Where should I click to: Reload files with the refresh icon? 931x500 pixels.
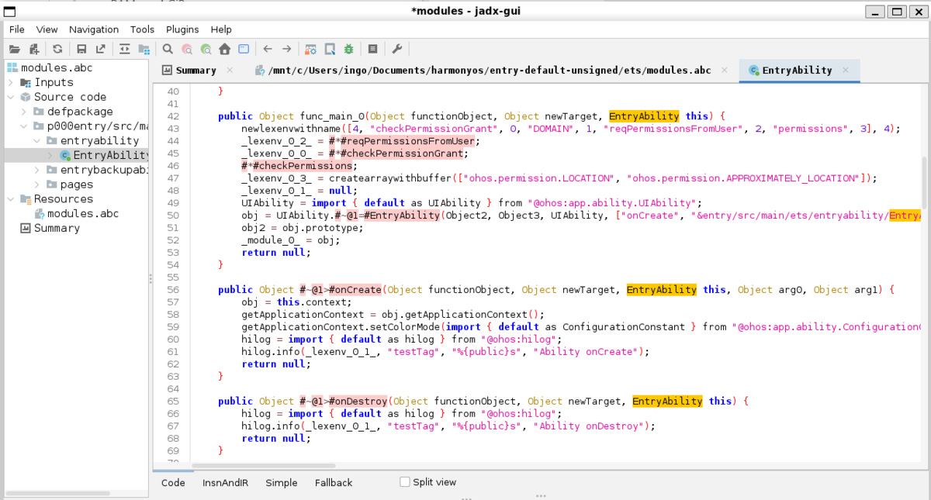click(57, 49)
